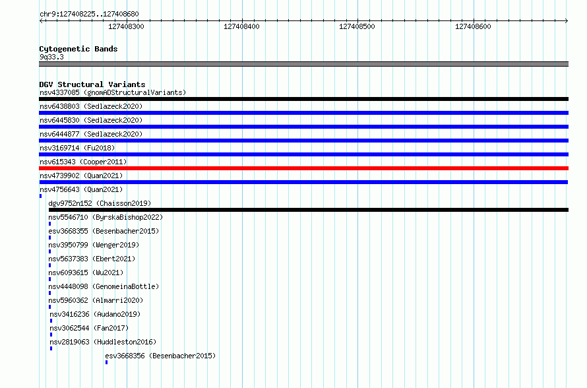Open the nsv6093615 (Wu2021) label
The width and height of the screenshot is (587, 388).
tap(86, 273)
